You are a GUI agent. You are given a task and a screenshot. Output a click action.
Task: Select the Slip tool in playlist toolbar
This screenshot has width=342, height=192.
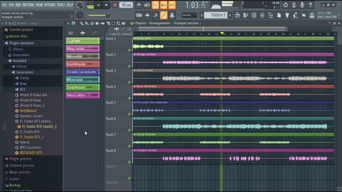[103, 23]
